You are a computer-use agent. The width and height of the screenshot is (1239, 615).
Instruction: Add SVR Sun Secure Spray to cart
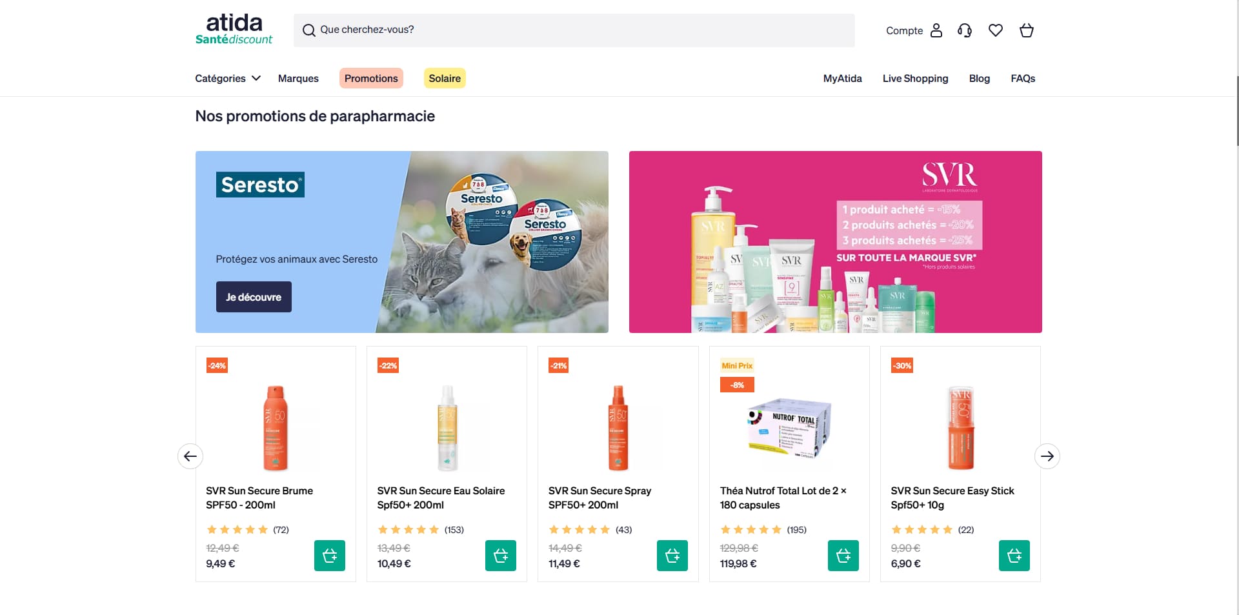point(672,556)
